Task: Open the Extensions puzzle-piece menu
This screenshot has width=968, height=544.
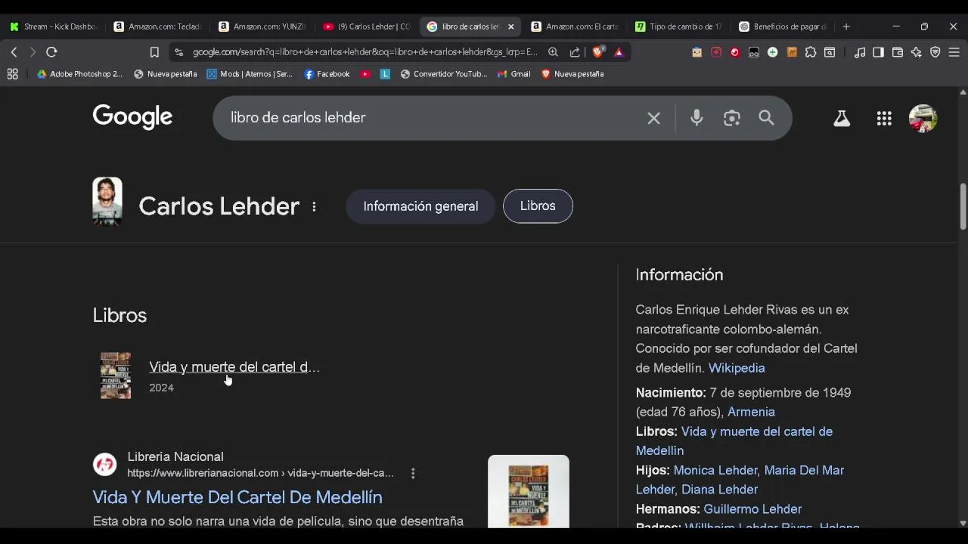Action: pos(811,52)
